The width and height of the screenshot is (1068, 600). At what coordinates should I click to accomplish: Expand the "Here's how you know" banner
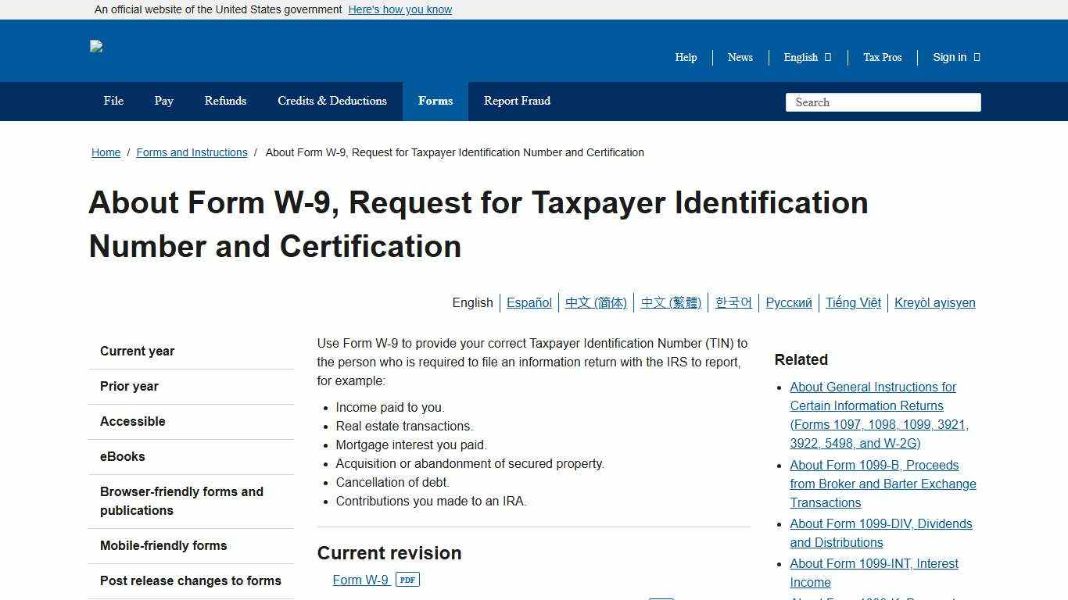coord(400,9)
